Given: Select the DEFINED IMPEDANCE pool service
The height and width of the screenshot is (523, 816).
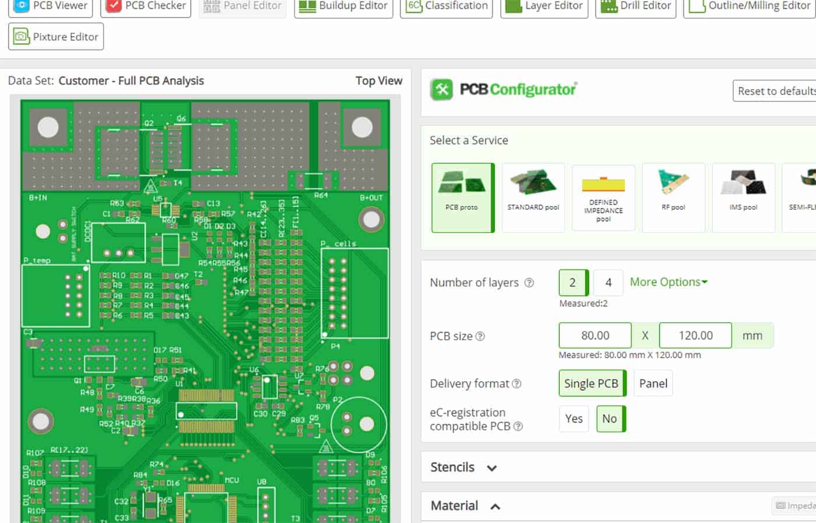Looking at the screenshot, I should tap(603, 198).
